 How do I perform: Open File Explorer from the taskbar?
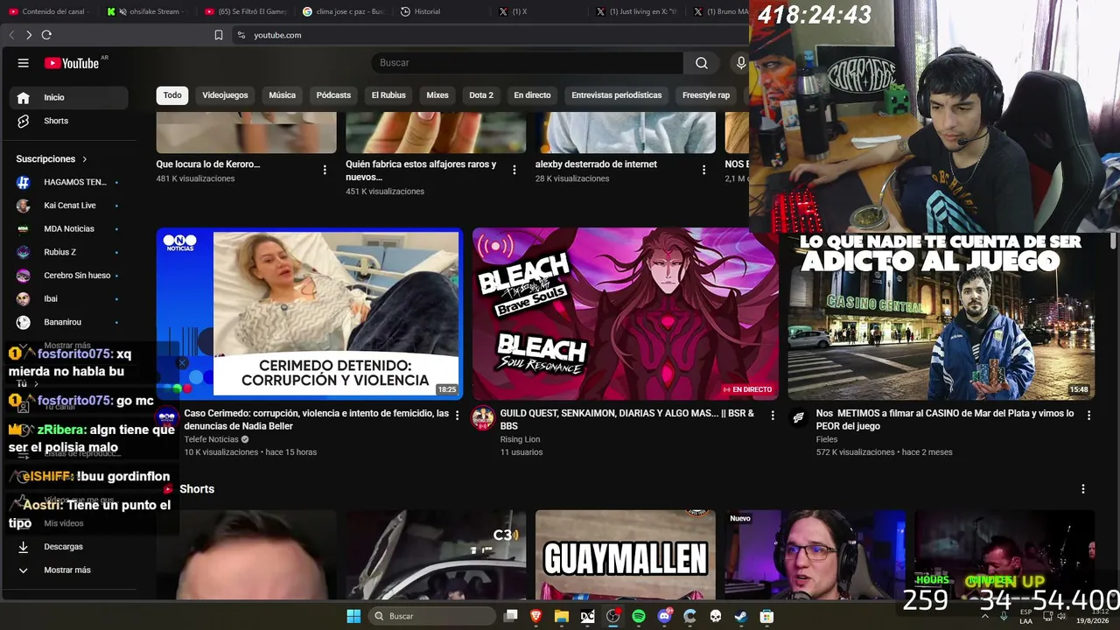(562, 616)
